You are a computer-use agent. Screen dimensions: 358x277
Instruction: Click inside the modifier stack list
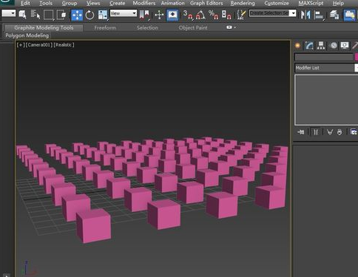click(x=326, y=100)
